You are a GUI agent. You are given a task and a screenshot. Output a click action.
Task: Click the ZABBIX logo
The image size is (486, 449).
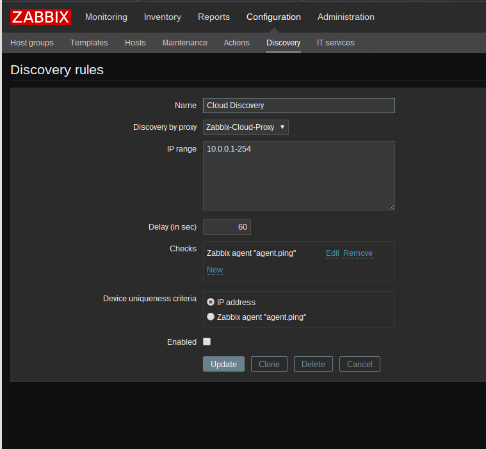[40, 17]
